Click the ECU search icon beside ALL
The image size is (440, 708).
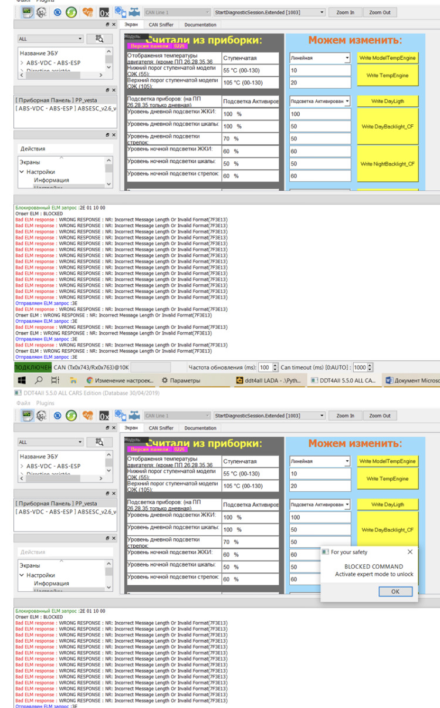99,39
